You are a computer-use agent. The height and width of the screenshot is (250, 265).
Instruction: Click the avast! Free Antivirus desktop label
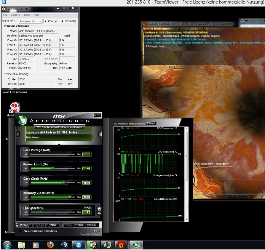click(x=15, y=92)
